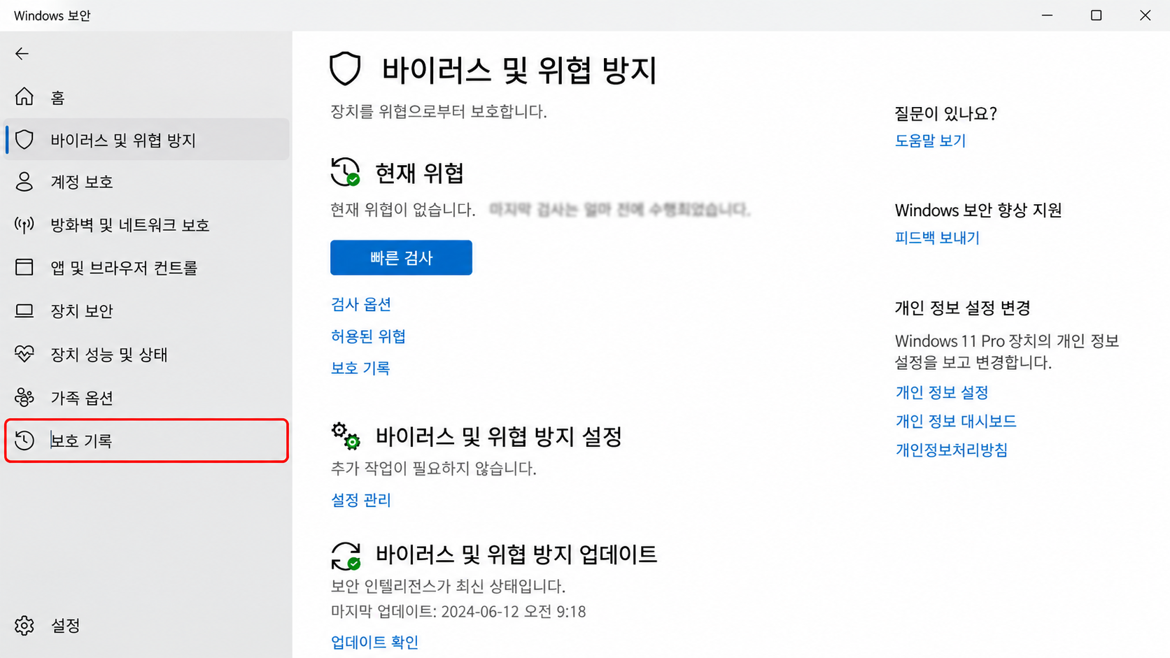Click the large shield icon in page header
This screenshot has width=1170, height=658.
coord(345,69)
